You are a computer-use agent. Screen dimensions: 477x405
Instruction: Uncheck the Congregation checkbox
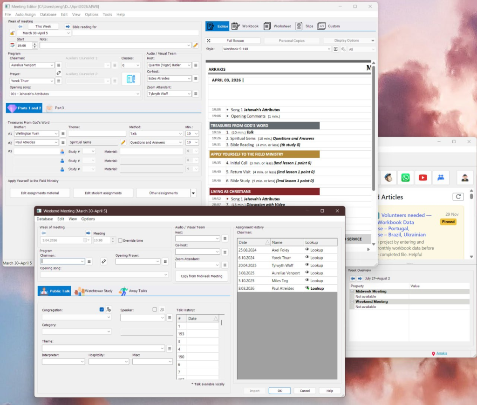tap(102, 310)
